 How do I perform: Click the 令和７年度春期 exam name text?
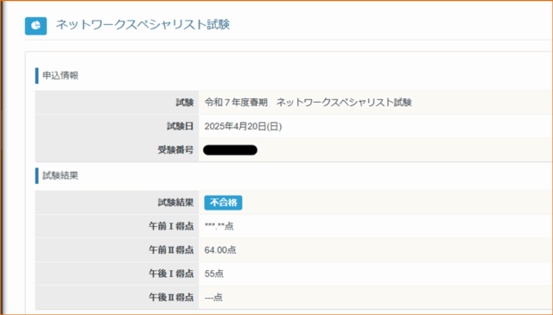point(308,102)
